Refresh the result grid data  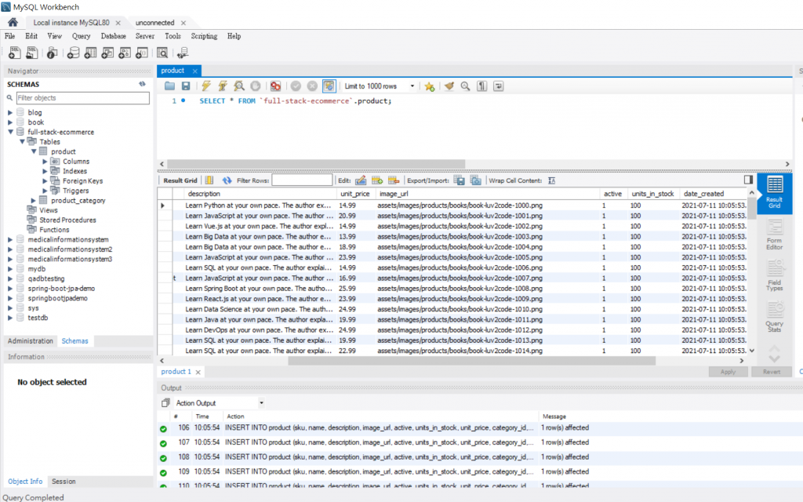pyautogui.click(x=227, y=180)
